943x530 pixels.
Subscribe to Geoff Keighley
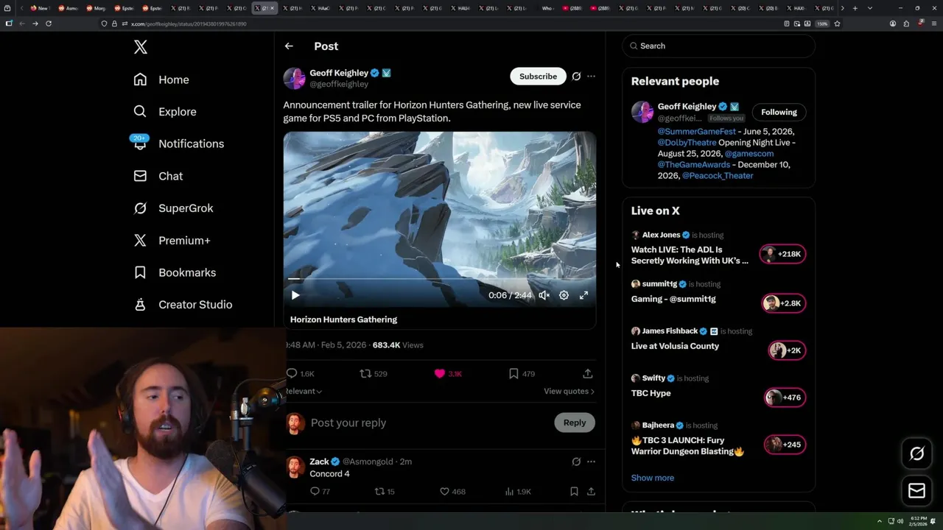(538, 76)
